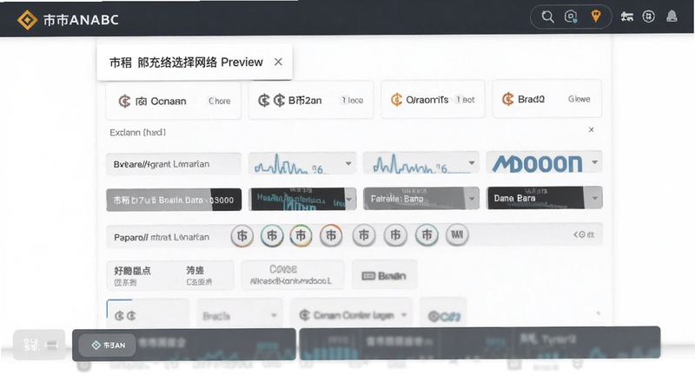
Task: Click the ₲₲ box with blue corner
Action: pyautogui.click(x=148, y=315)
